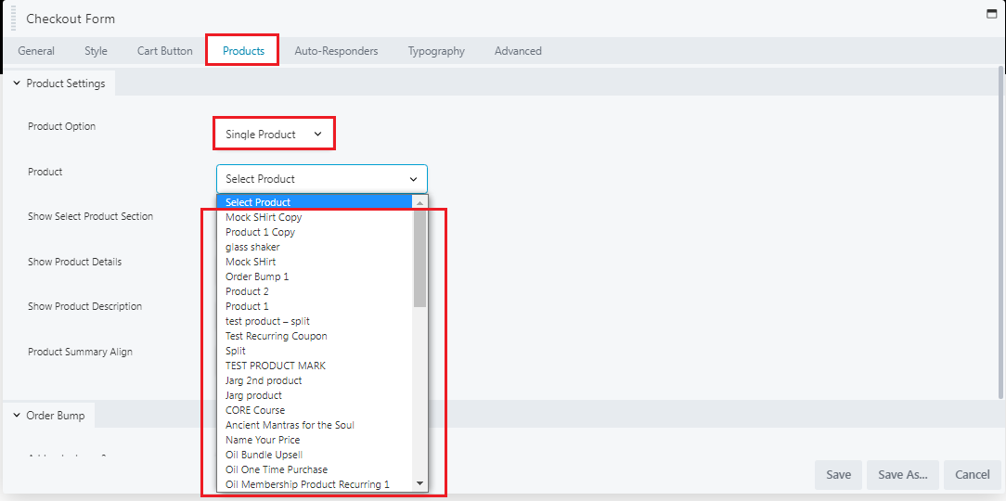Select Order Bump 1 in the product list

pyautogui.click(x=257, y=276)
